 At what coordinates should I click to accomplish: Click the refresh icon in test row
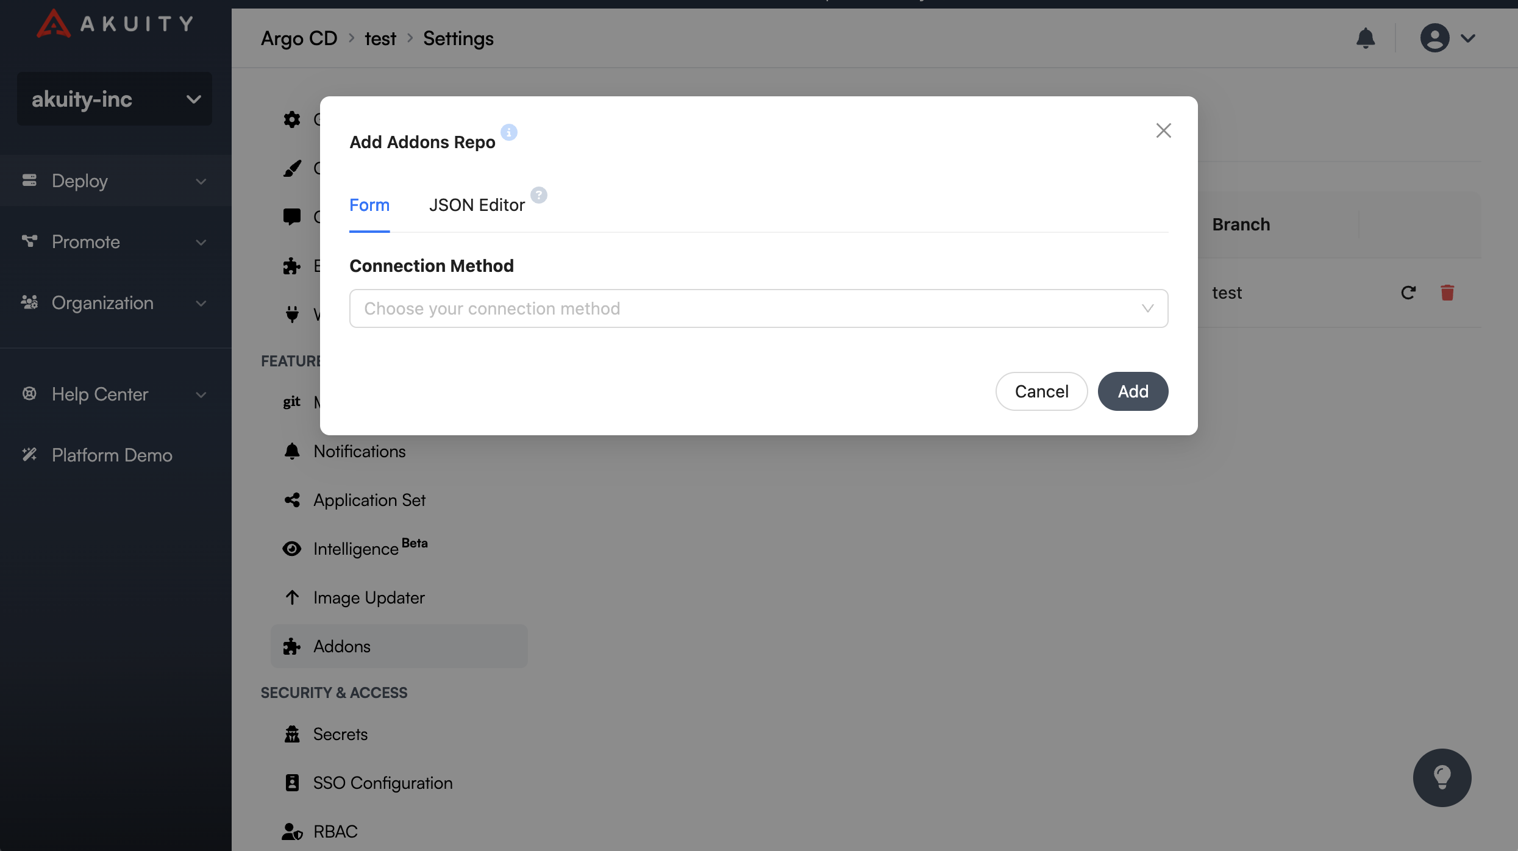[1408, 293]
